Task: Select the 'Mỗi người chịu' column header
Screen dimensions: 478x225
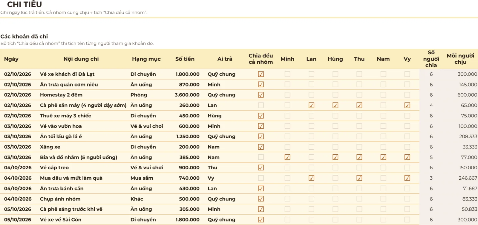Action: tap(460, 59)
